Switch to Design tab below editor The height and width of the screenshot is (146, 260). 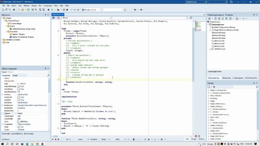(x=194, y=139)
